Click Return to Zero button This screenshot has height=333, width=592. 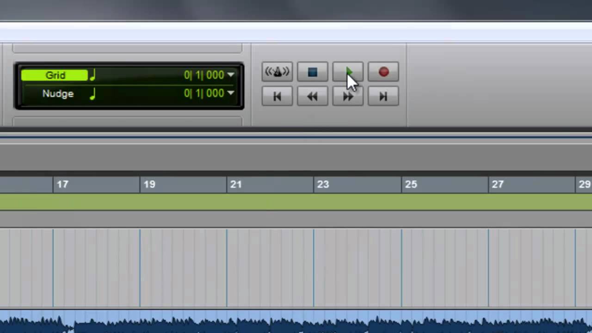277,96
